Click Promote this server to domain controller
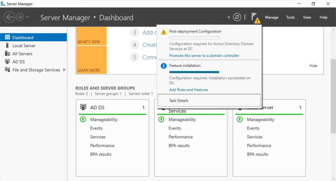Viewport: 336px width, 181px height. pos(204,56)
